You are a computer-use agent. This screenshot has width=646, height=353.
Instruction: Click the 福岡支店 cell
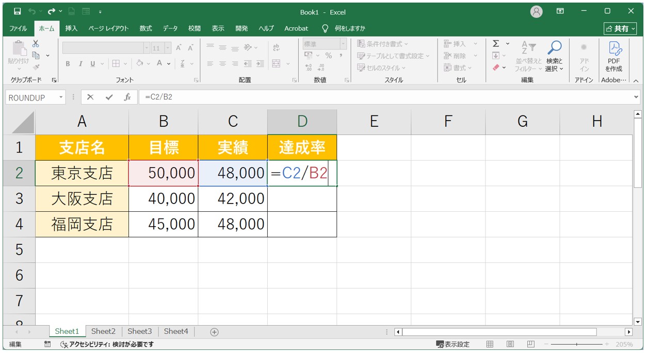click(x=82, y=224)
